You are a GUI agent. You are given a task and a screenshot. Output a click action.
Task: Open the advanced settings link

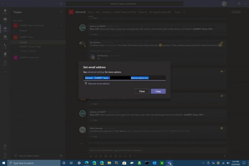96,72
